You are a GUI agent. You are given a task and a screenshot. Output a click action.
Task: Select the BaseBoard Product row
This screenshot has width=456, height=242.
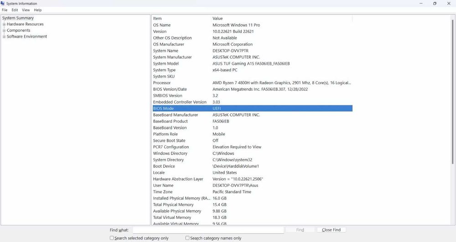(x=252, y=121)
